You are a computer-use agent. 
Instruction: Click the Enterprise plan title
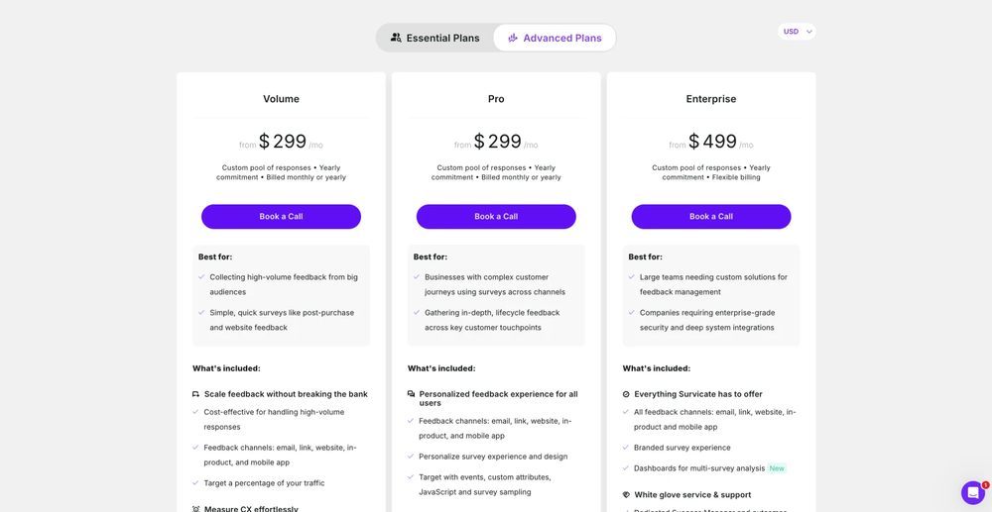(x=711, y=99)
